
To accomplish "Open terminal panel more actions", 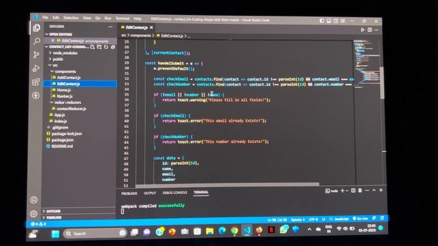I will tap(367, 191).
